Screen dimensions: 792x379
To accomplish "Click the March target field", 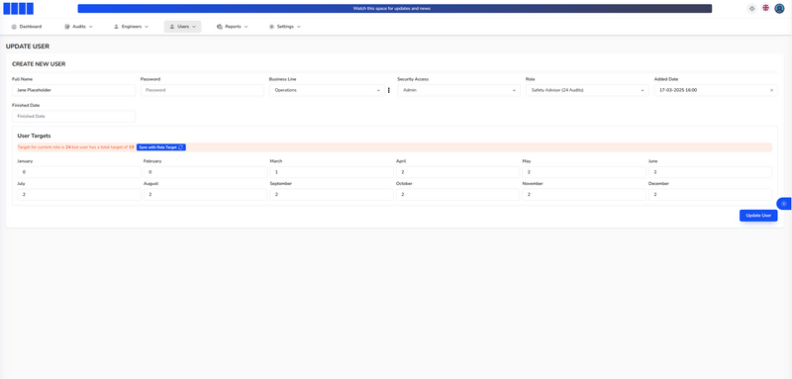I will click(x=332, y=172).
